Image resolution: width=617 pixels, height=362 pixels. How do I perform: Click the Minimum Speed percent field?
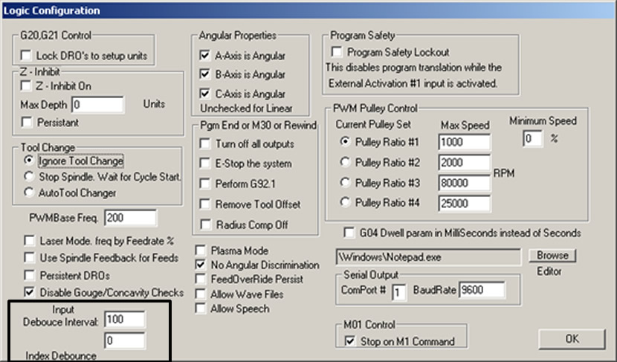click(x=532, y=139)
